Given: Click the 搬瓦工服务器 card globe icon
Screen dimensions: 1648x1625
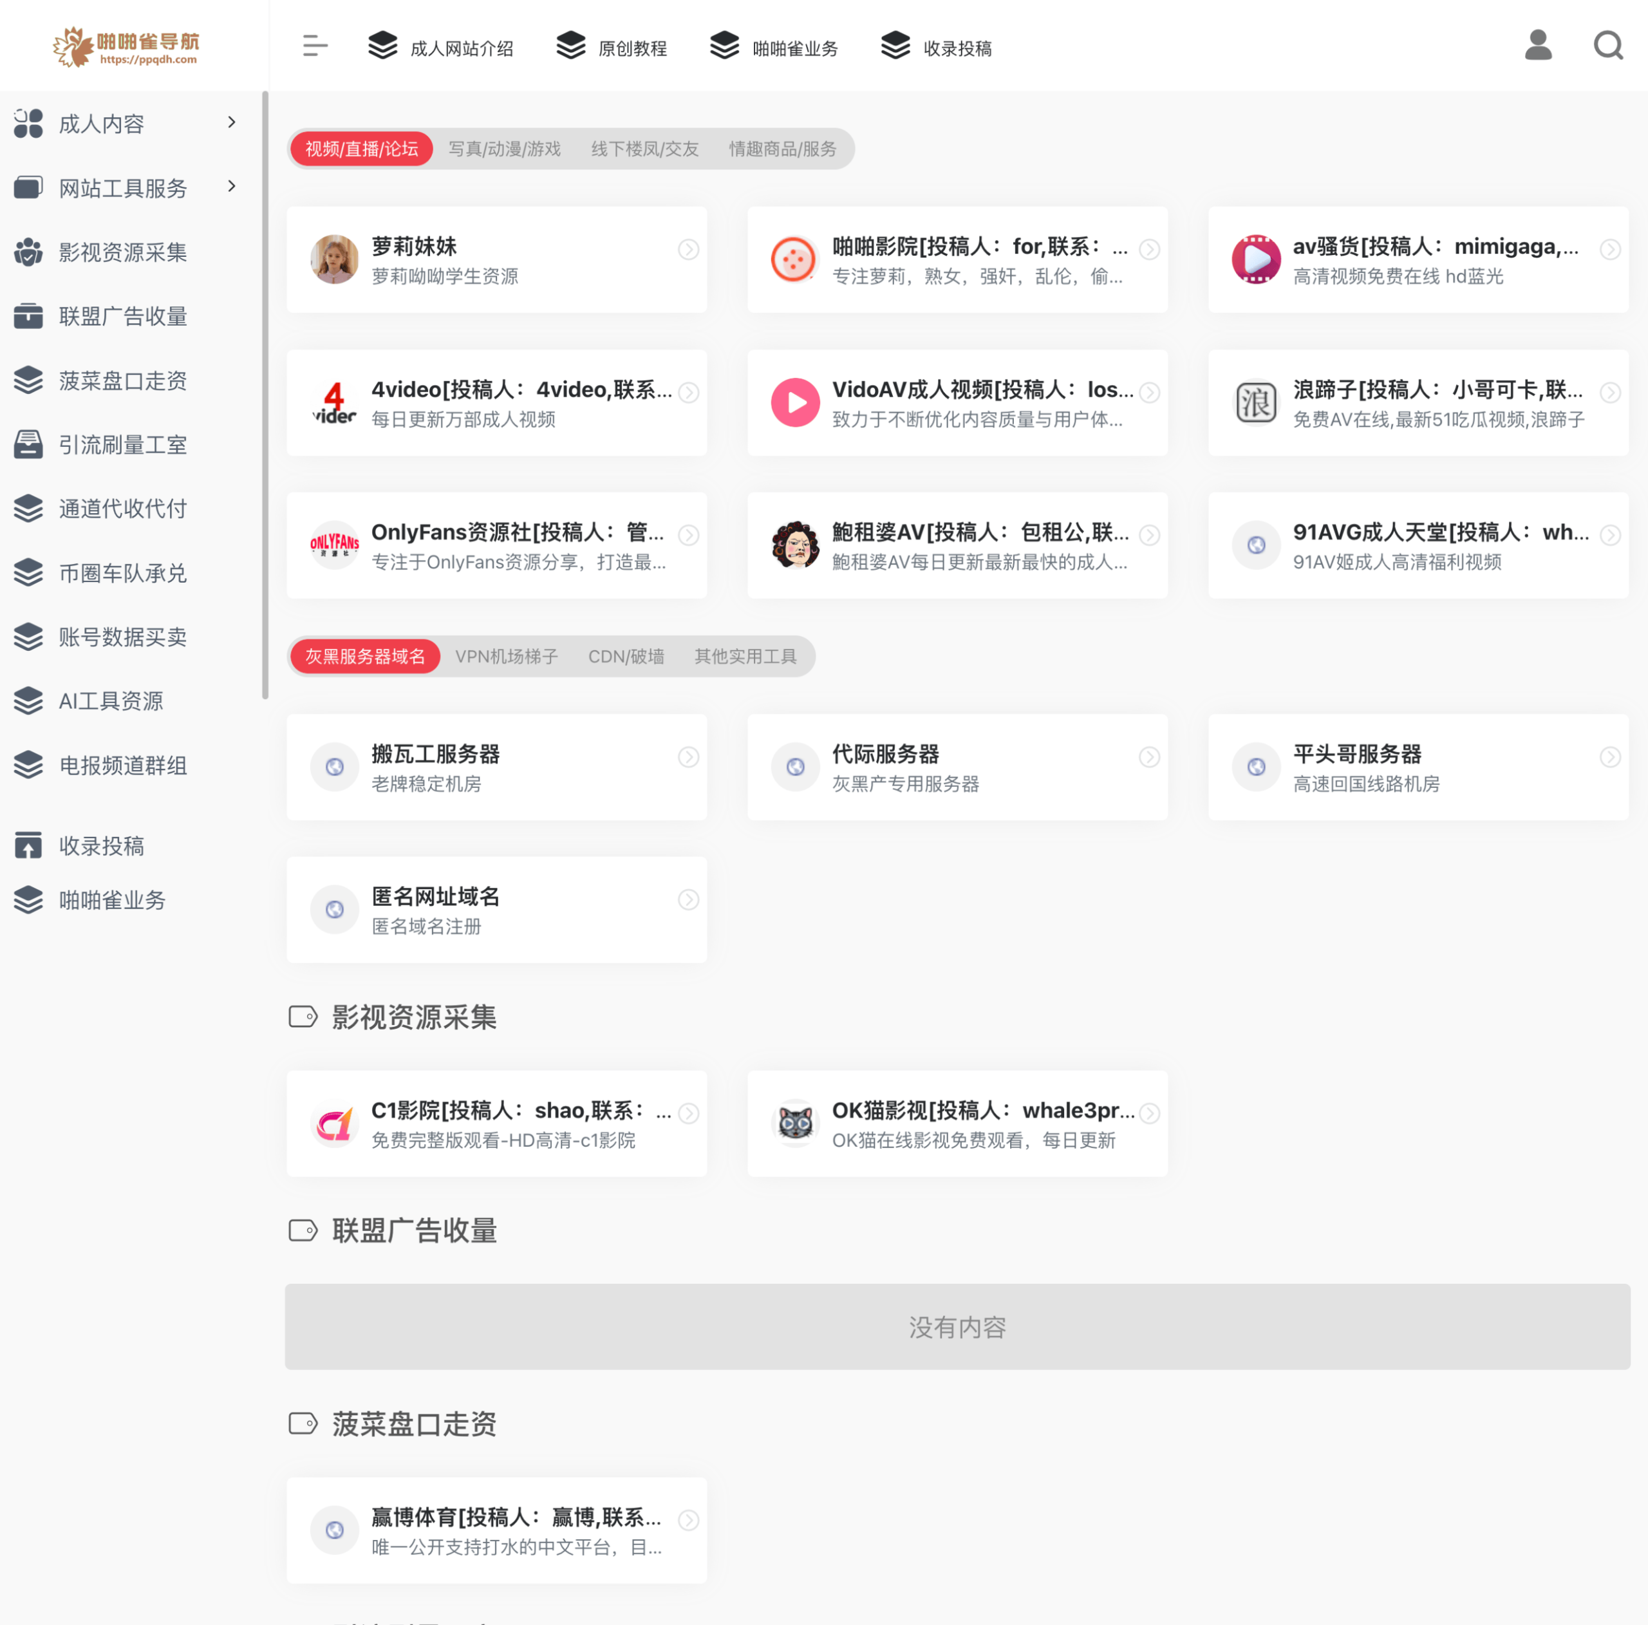Looking at the screenshot, I should [334, 767].
